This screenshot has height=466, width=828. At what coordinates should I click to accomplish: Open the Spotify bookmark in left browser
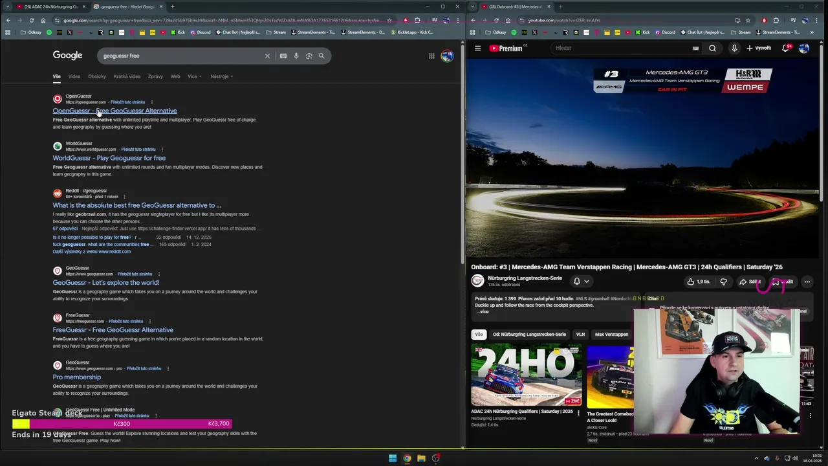click(49, 32)
